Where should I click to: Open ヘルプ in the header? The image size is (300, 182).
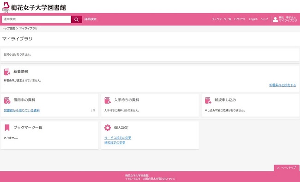[264, 19]
